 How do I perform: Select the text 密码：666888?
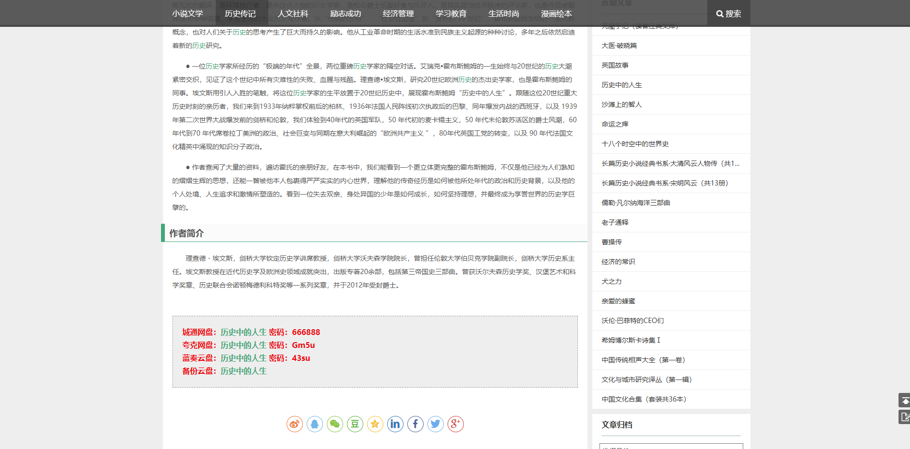pos(294,332)
